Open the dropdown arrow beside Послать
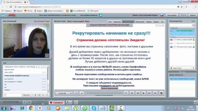This screenshot has width=198, height=111. [32, 95]
